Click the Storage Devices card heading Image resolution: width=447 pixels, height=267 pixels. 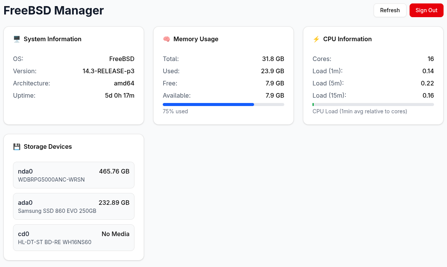(48, 146)
